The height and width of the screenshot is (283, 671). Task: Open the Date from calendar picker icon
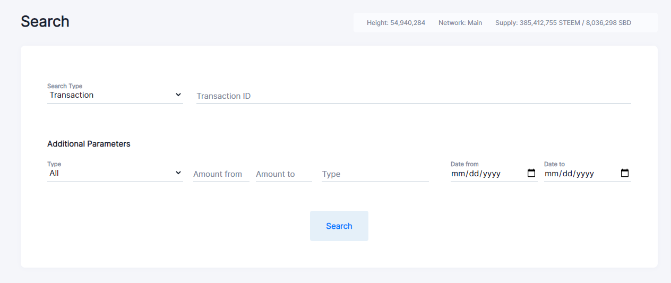coord(531,173)
